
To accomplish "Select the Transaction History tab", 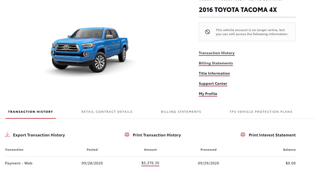I will coord(31,111).
